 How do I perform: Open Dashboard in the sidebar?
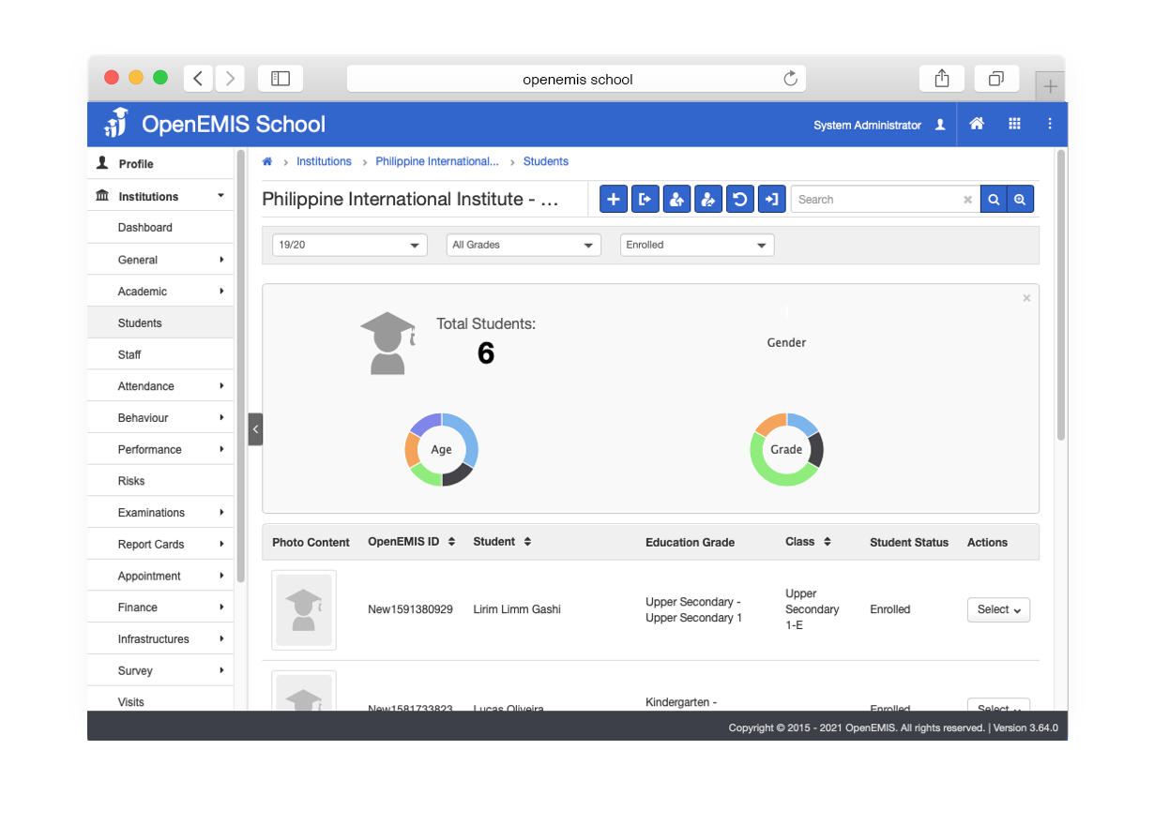coord(160,228)
